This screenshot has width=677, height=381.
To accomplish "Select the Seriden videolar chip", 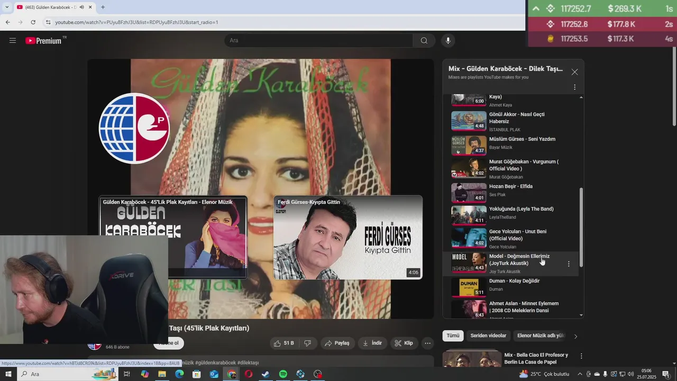I will 488,335.
